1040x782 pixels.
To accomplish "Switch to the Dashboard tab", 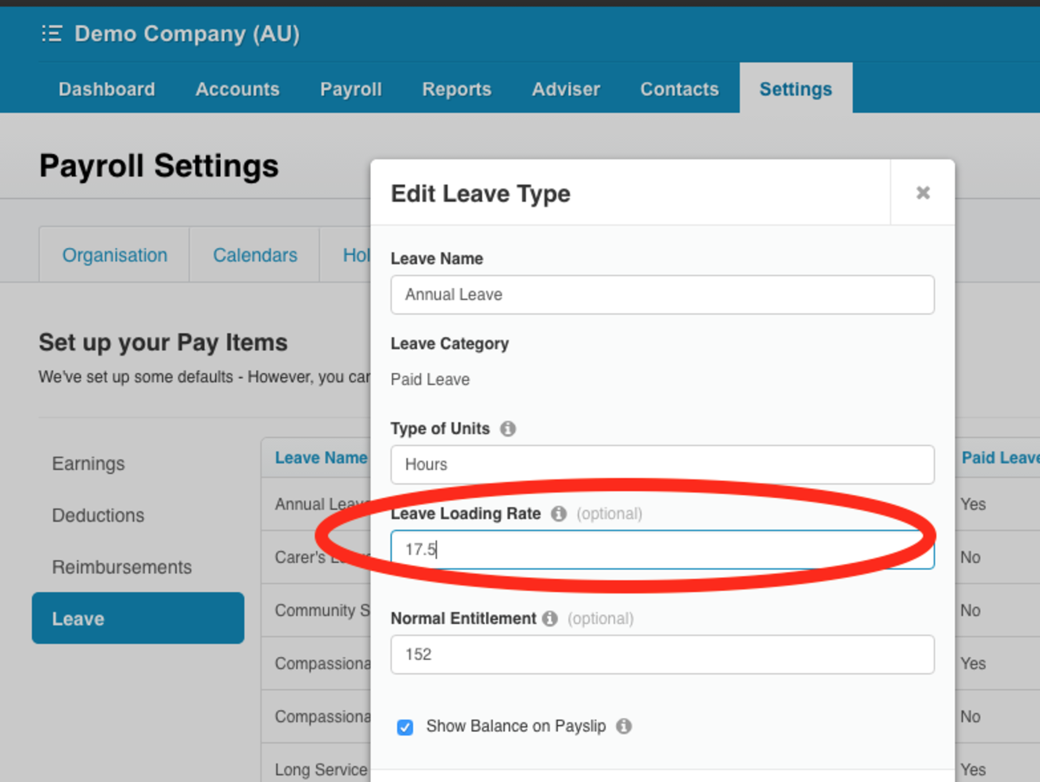I will point(106,88).
